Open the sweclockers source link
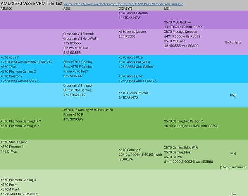The width and height of the screenshot is (248, 196). (x=123, y=4)
